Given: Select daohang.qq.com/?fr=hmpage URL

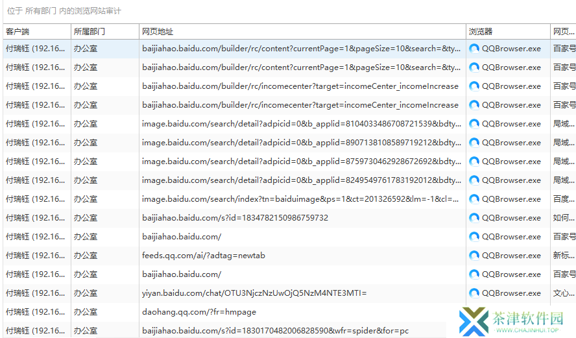Looking at the screenshot, I should 199,312.
